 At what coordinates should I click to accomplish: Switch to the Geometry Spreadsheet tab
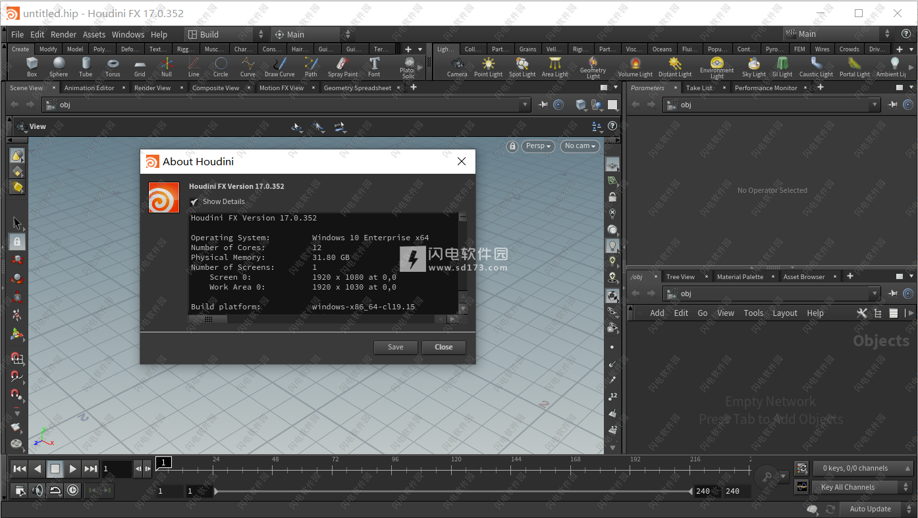(358, 88)
